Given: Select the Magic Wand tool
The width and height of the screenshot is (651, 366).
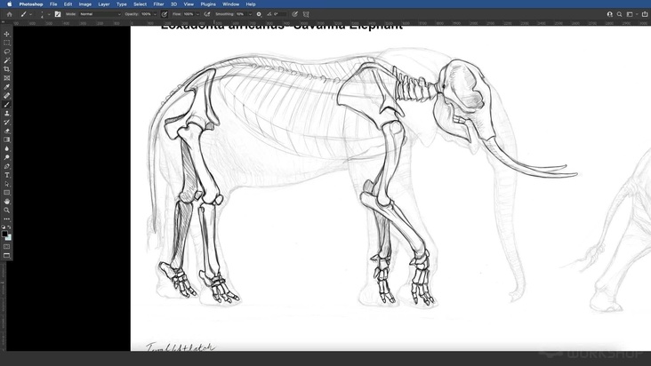Looking at the screenshot, I should (6, 60).
